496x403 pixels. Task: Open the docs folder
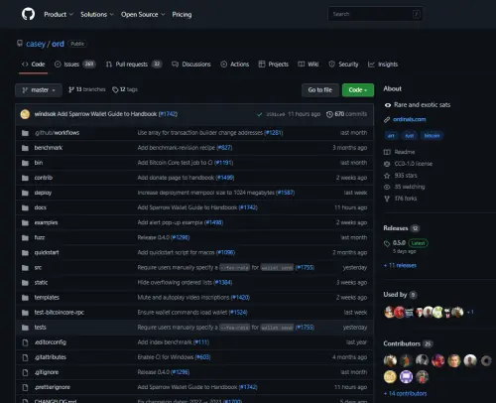[x=41, y=207]
